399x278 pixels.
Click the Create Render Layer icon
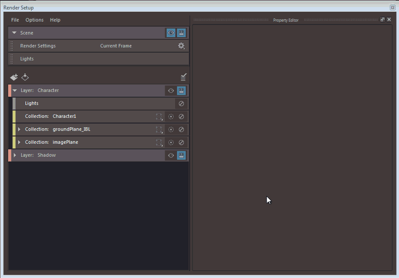[14, 77]
